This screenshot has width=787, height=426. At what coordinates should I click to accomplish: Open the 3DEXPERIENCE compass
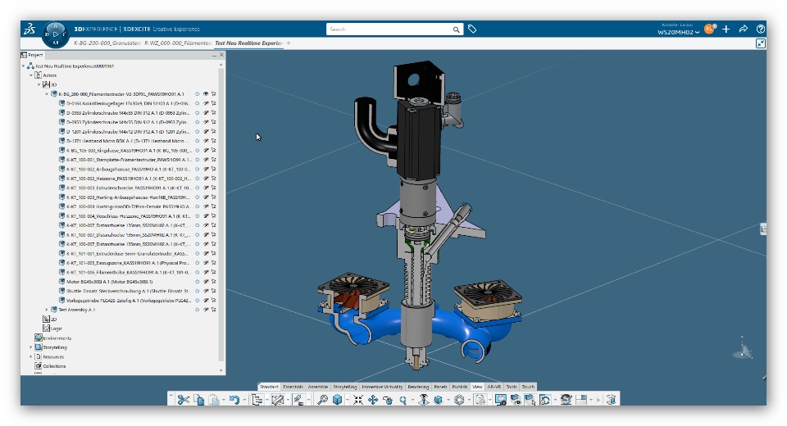tap(55, 34)
